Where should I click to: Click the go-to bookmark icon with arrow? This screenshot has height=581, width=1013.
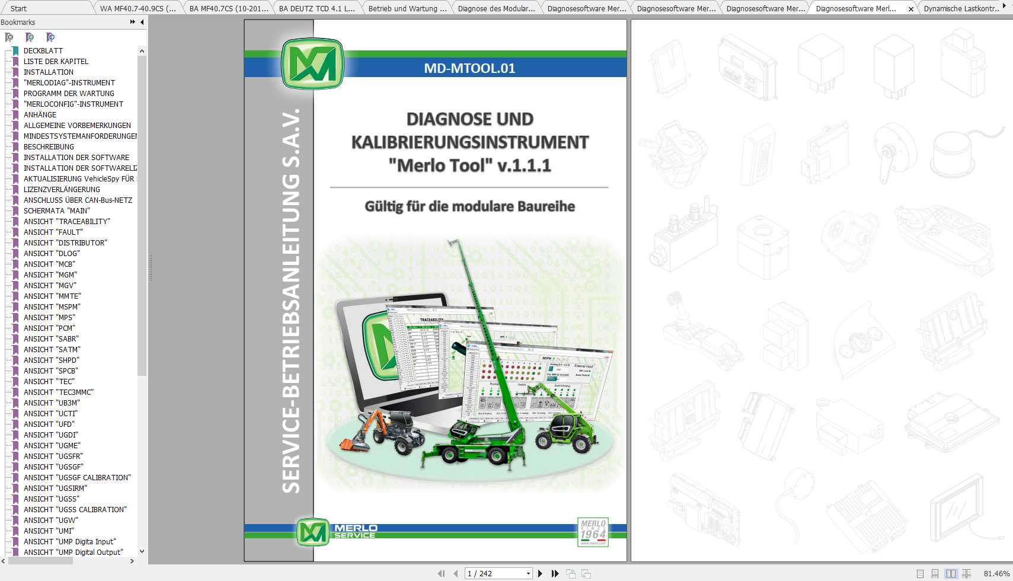pos(50,37)
